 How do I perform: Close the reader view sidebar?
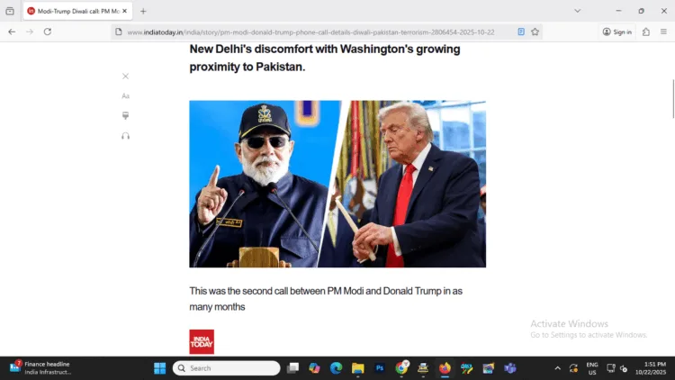[125, 77]
